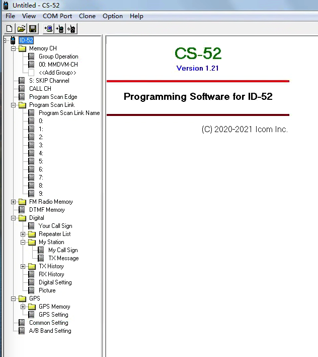Screen dimensions: 318x357
Task: Select scan link row 5:
Action: (x=41, y=161)
